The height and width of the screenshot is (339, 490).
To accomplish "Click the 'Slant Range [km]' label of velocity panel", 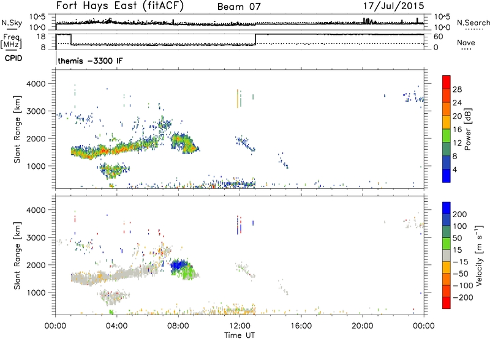I will click(x=17, y=255).
